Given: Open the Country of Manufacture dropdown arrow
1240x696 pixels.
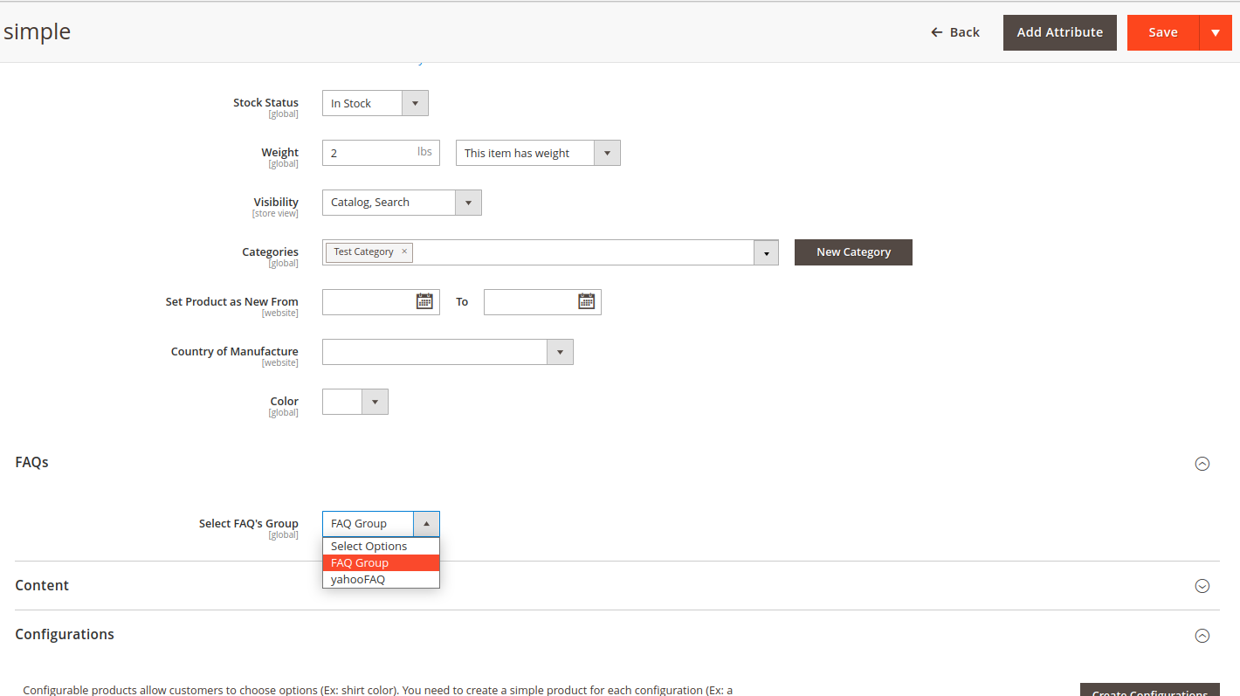Looking at the screenshot, I should [560, 351].
